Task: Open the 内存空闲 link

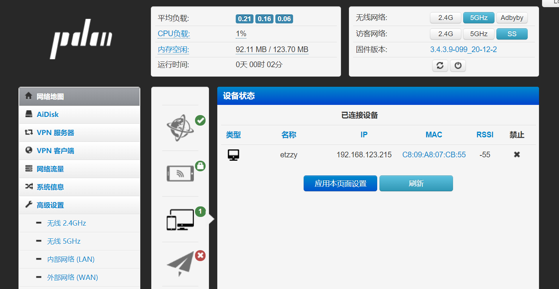Action: coord(174,49)
